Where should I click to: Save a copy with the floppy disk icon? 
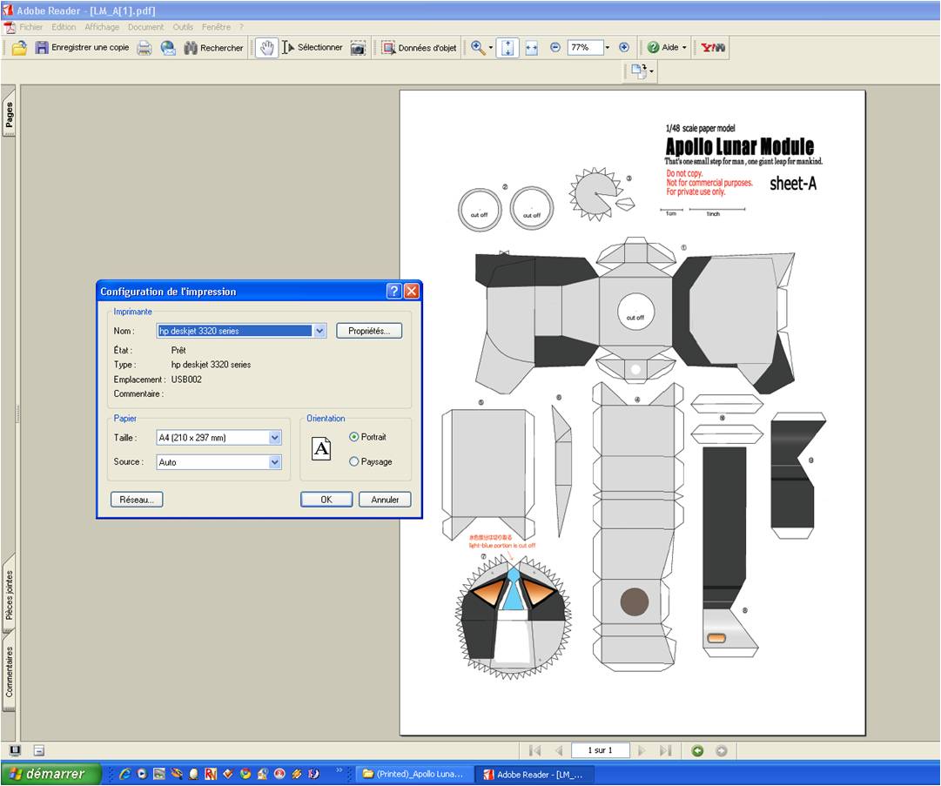pos(42,48)
